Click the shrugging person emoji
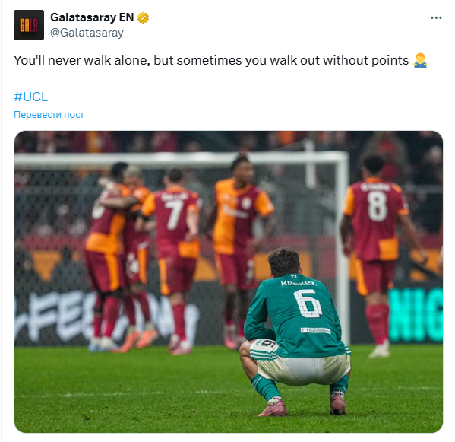 [420, 60]
